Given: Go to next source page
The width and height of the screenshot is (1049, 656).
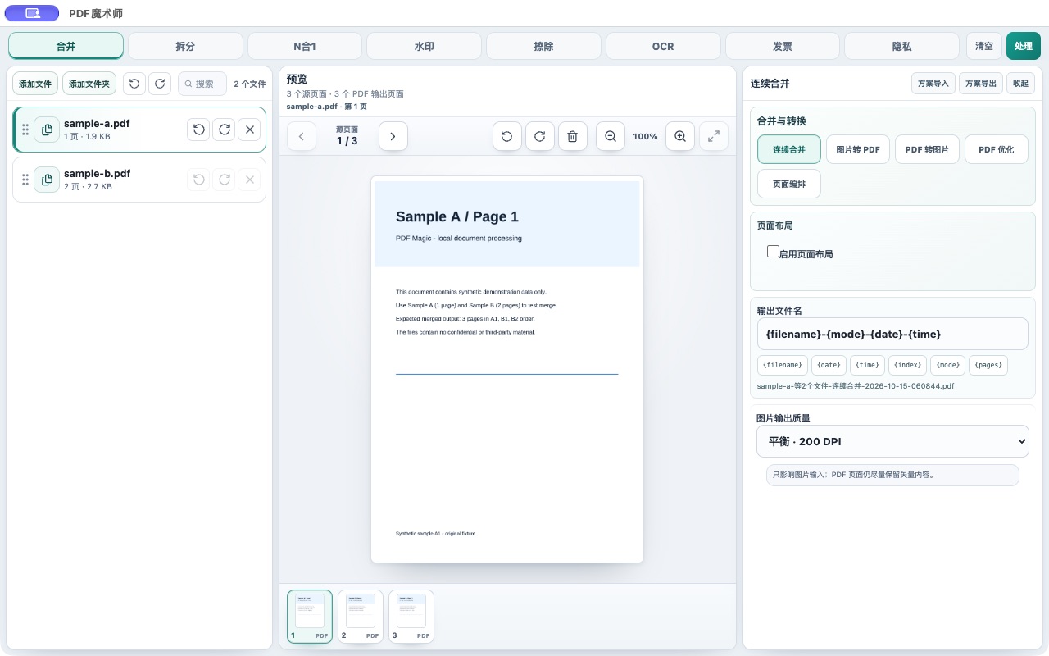Looking at the screenshot, I should [x=393, y=136].
